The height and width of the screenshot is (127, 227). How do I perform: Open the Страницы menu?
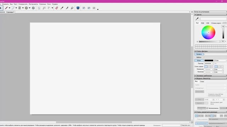coord(43,4)
